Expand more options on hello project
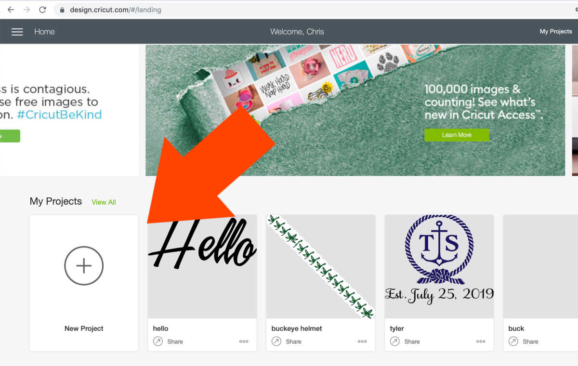The image size is (578, 366). pyautogui.click(x=244, y=341)
